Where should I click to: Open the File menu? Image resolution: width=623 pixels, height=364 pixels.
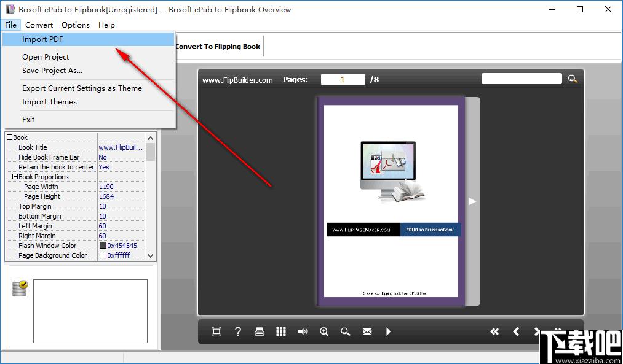pos(10,25)
